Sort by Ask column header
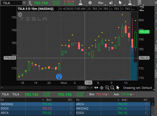 (x=114, y=100)
